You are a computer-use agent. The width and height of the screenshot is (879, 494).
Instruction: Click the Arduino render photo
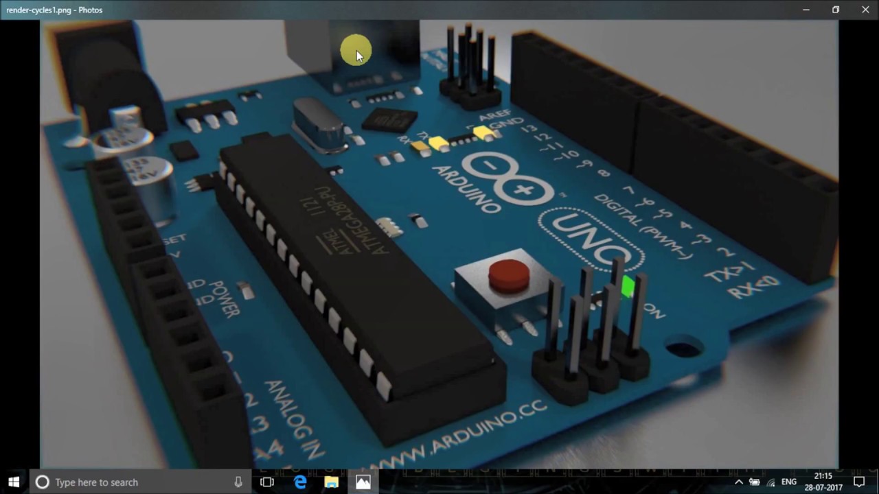(439, 244)
